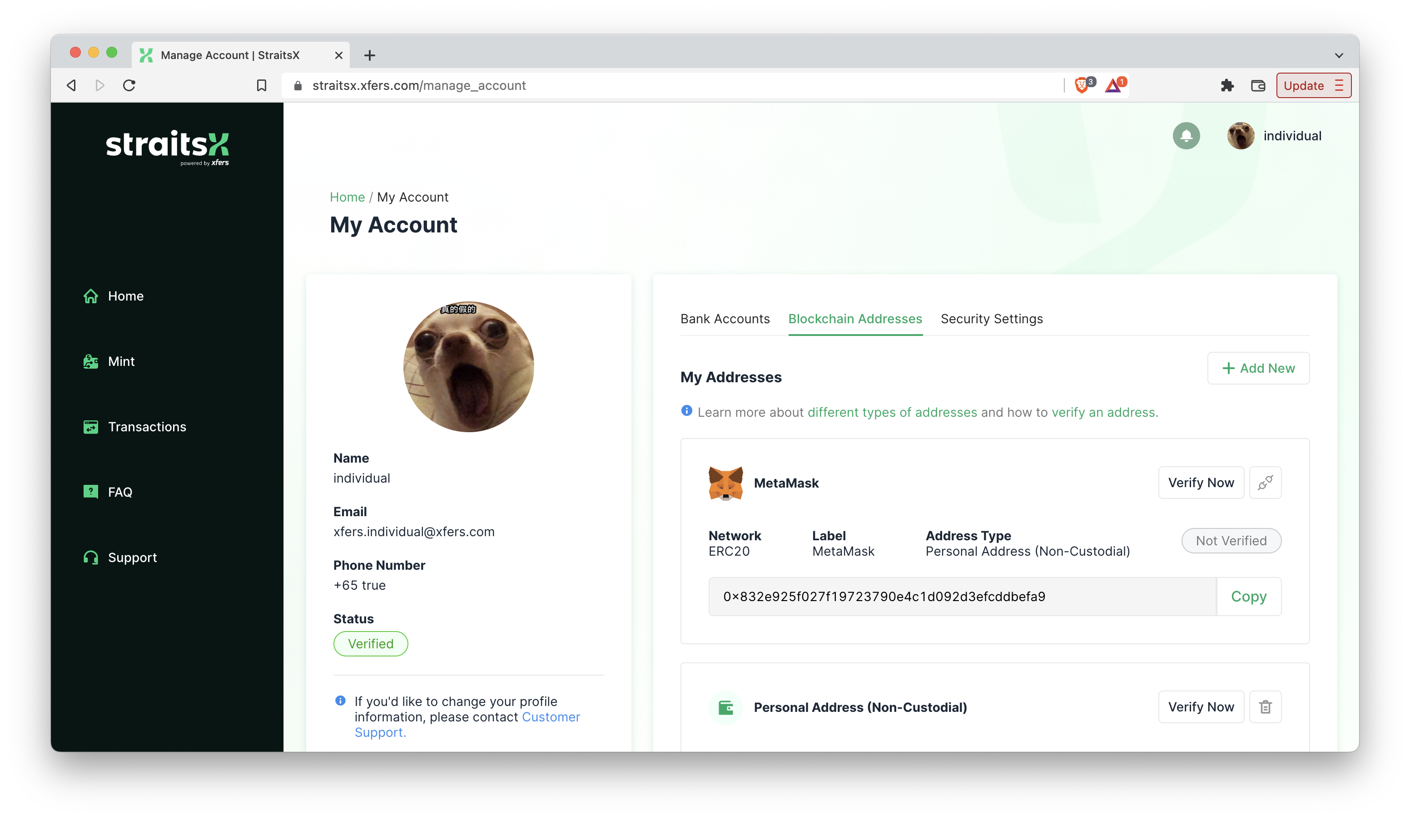Click the Add New address button
Screen dimensions: 1410x819
(x=1258, y=369)
